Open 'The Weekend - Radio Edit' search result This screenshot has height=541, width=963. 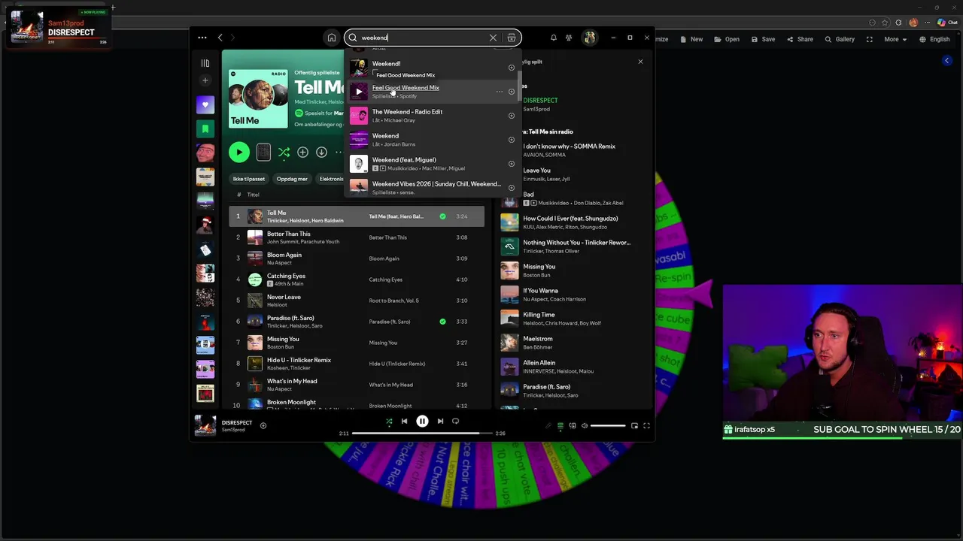point(433,116)
